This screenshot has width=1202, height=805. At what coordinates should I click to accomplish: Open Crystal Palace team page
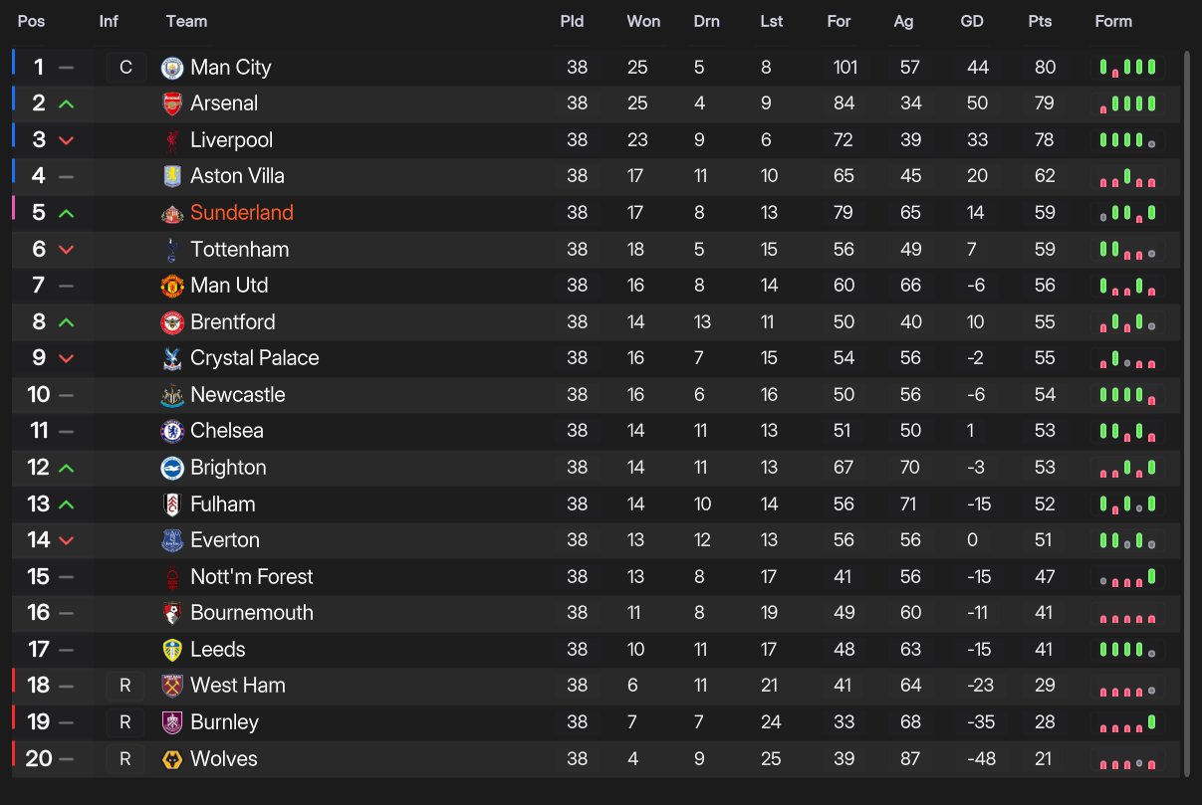point(255,358)
